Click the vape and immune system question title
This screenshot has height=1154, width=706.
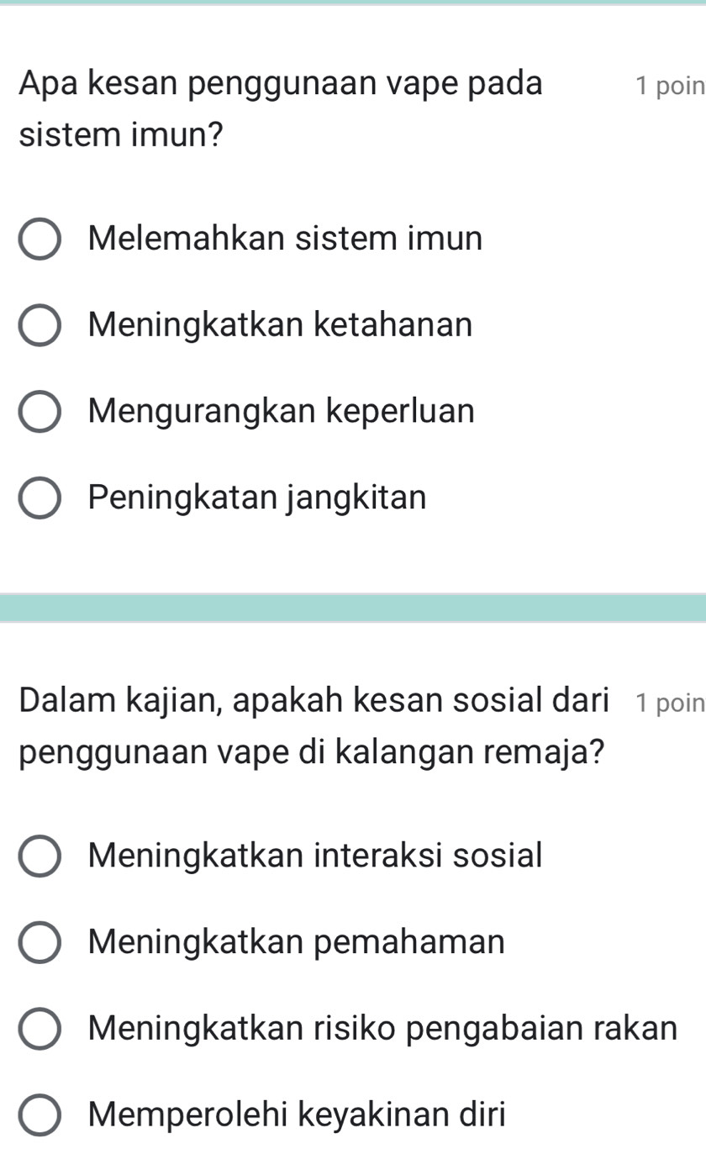(281, 109)
